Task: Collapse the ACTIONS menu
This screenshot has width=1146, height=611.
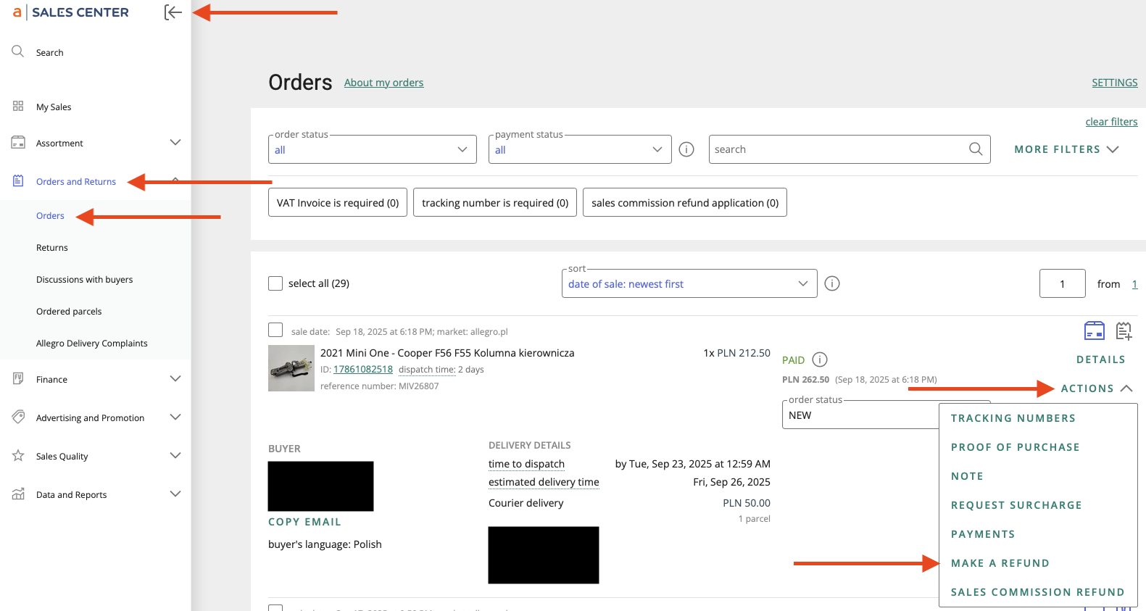Action: coord(1097,388)
